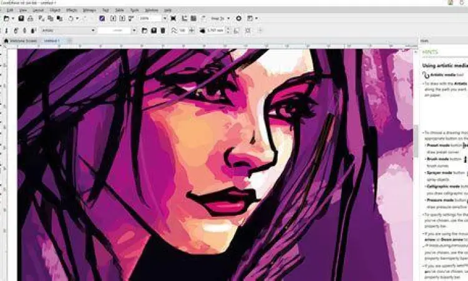The height and width of the screenshot is (281, 468).
Task: Toggle the blue highlighted toolbar button
Action: click(102, 19)
